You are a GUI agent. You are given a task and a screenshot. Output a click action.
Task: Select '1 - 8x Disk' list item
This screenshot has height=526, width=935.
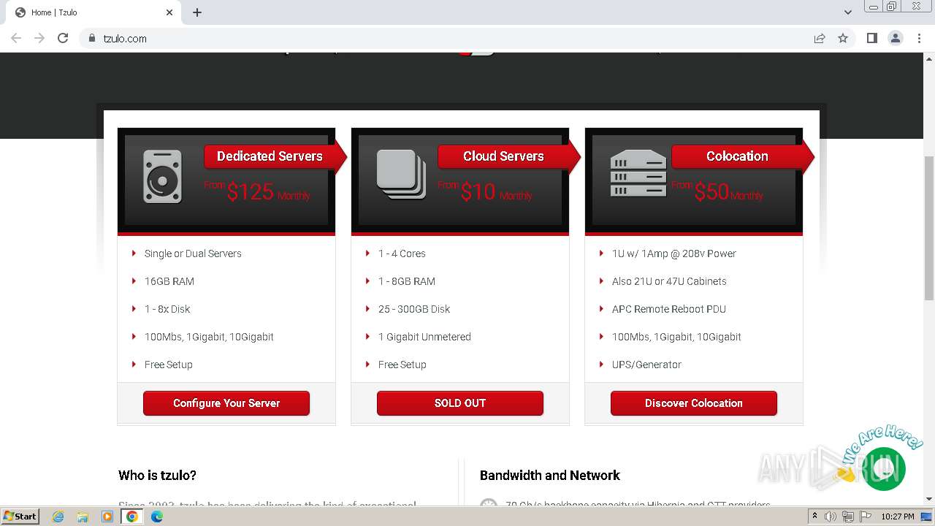click(x=167, y=309)
